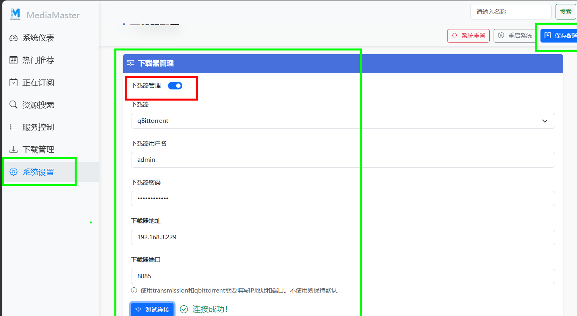The image size is (577, 316).
Task: Click the 测试连接 button
Action: coord(152,309)
